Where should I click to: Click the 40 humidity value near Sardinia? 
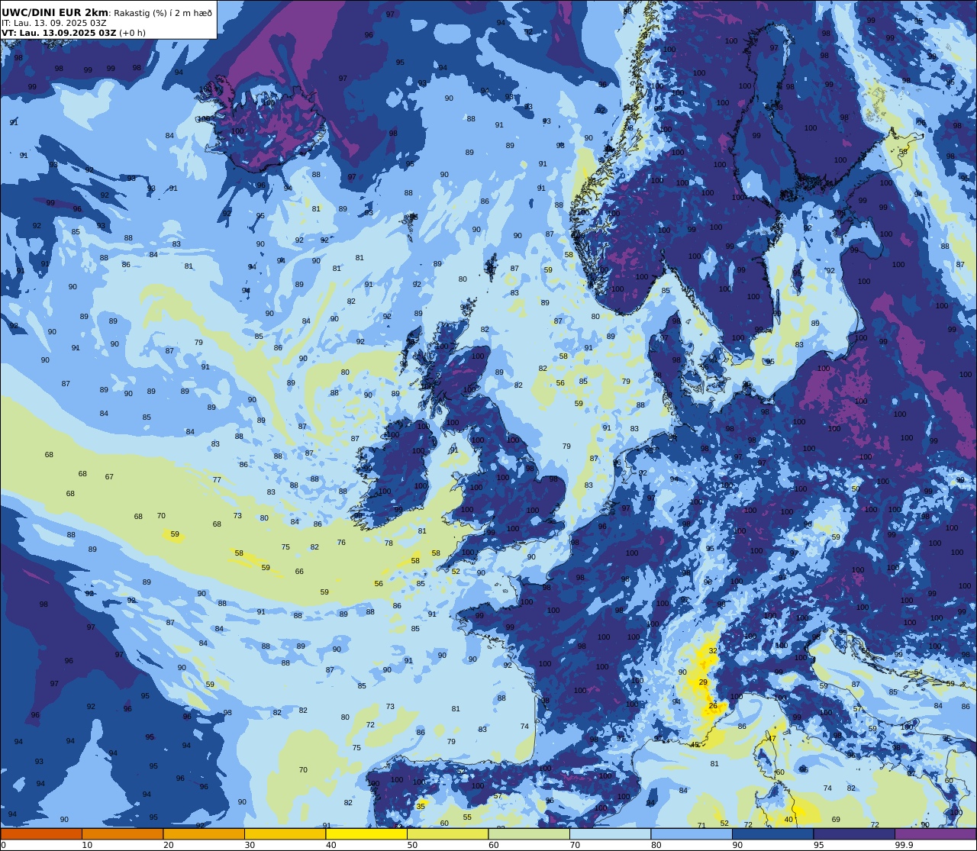(788, 819)
